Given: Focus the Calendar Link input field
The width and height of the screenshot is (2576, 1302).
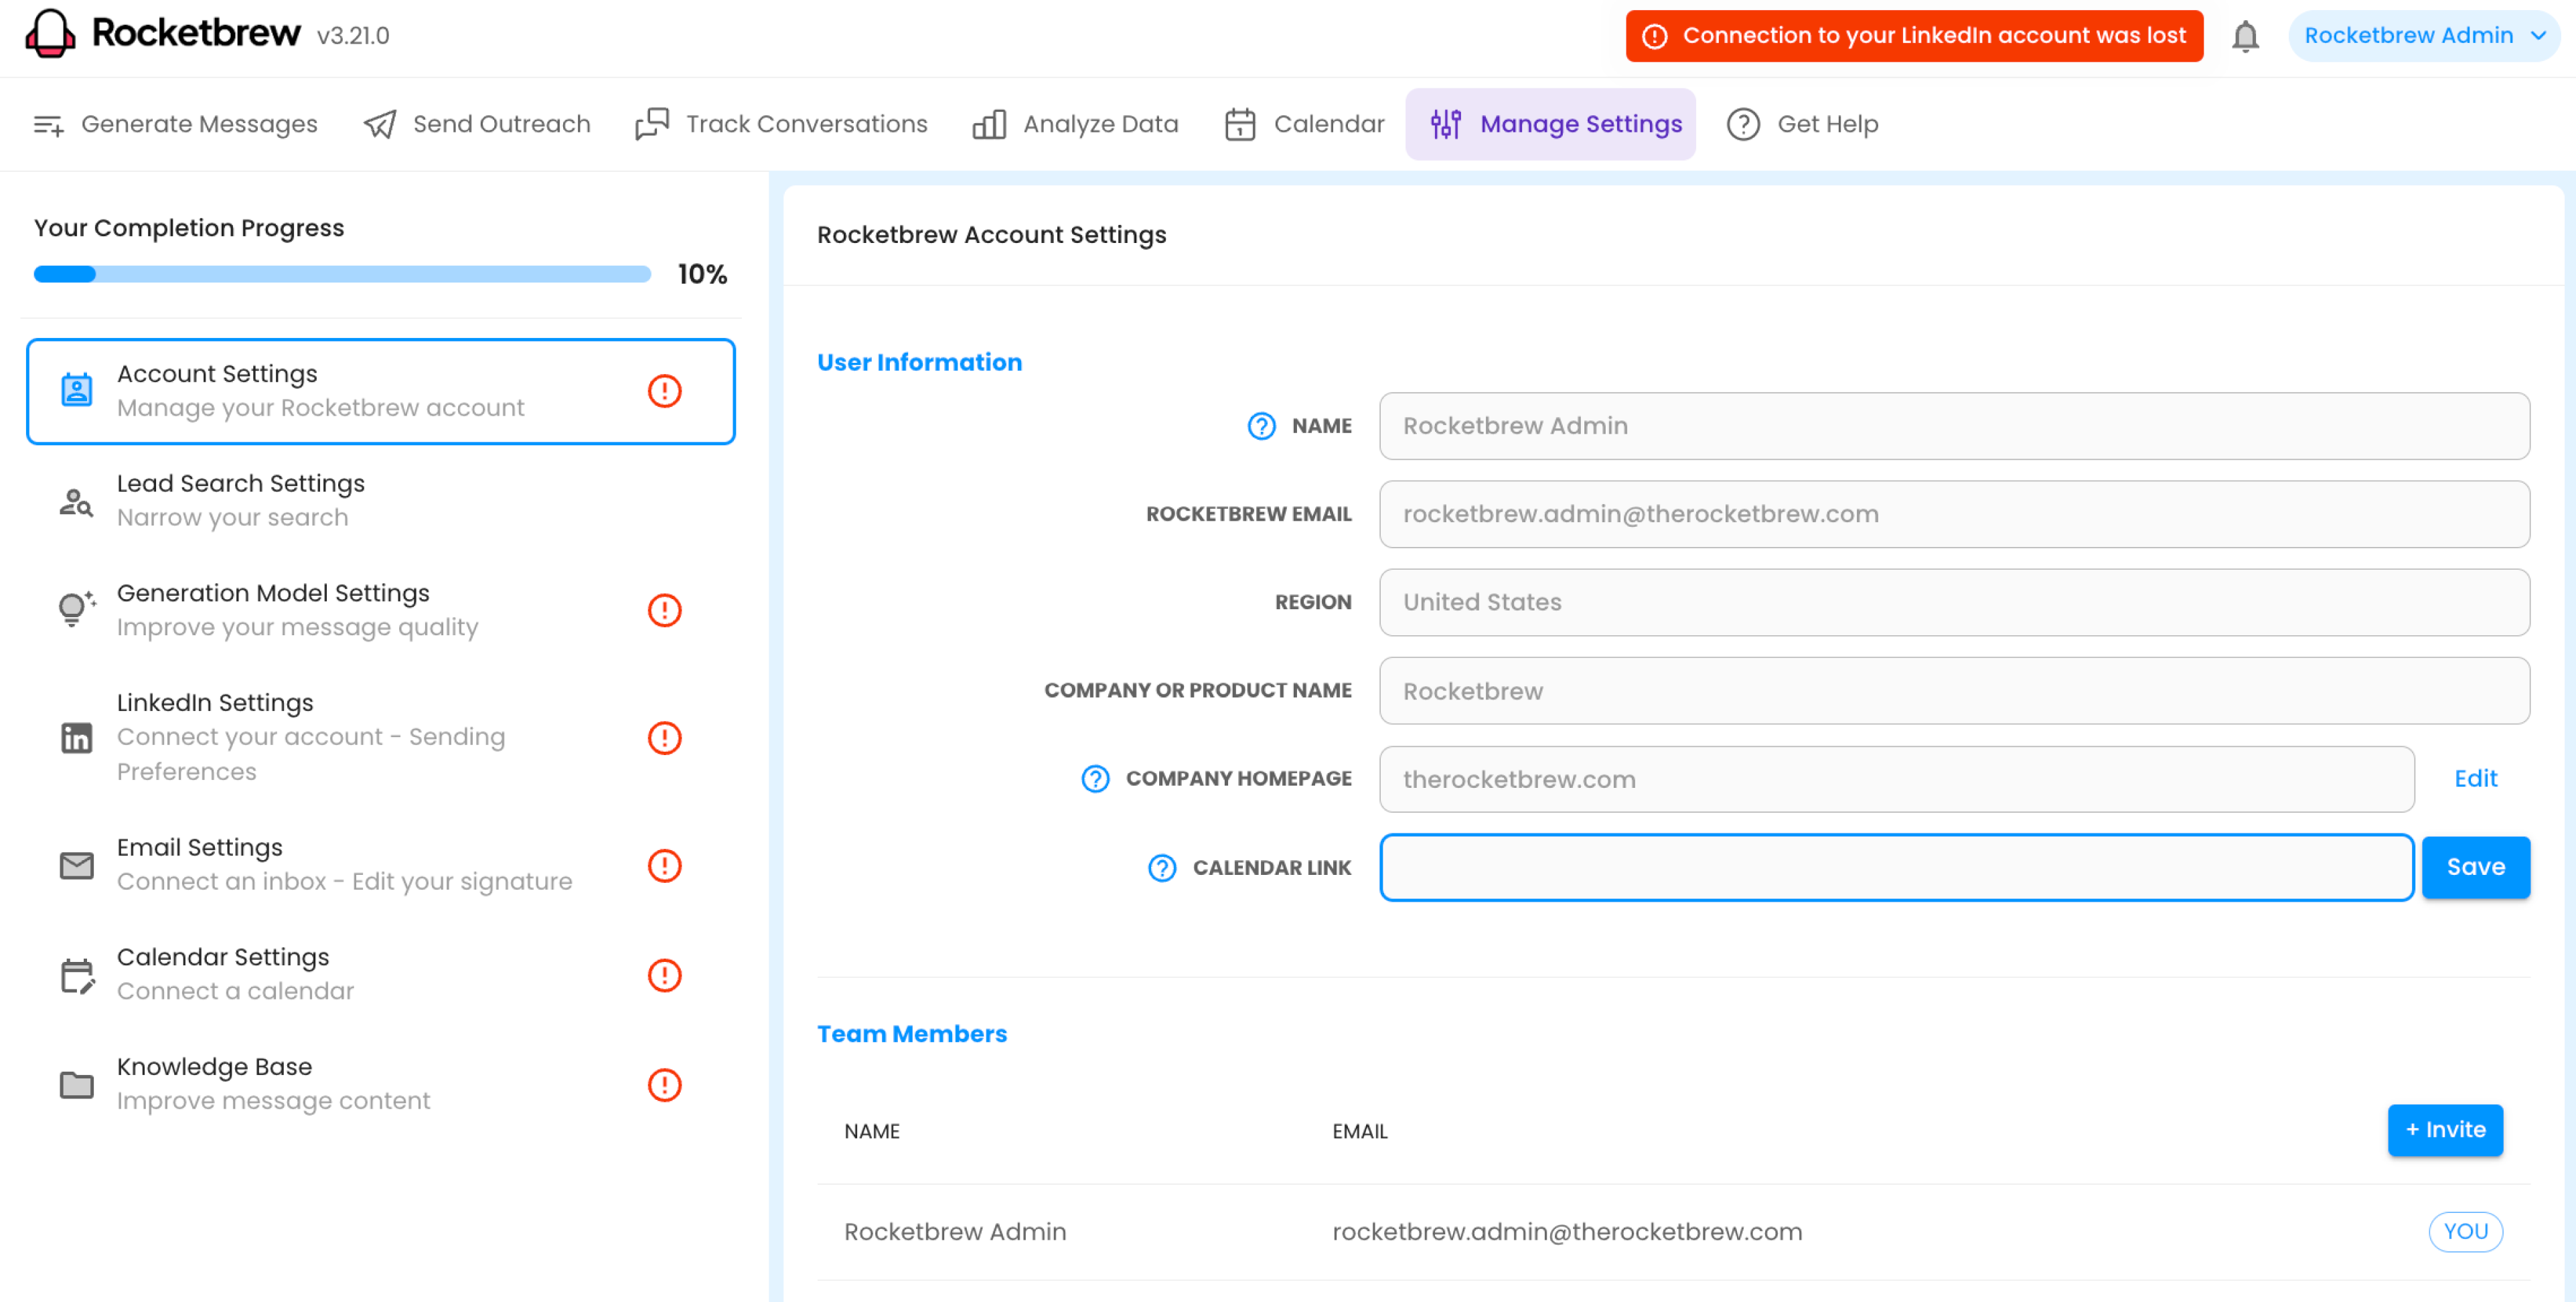Looking at the screenshot, I should tap(1896, 868).
